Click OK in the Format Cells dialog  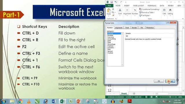point(159,81)
